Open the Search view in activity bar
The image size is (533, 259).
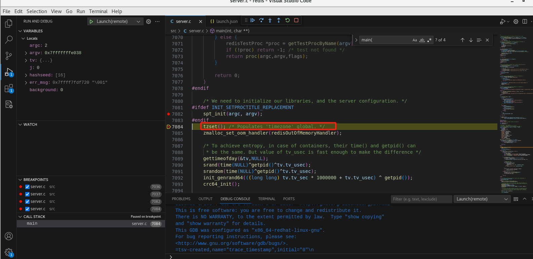(x=9, y=40)
